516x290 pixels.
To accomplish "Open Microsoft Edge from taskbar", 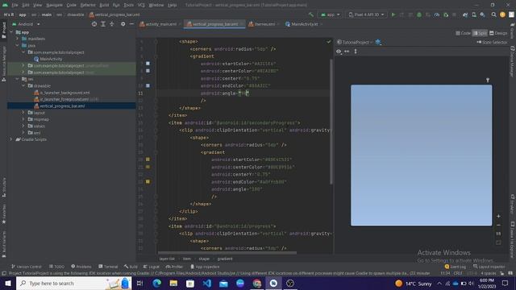I will (x=156, y=283).
